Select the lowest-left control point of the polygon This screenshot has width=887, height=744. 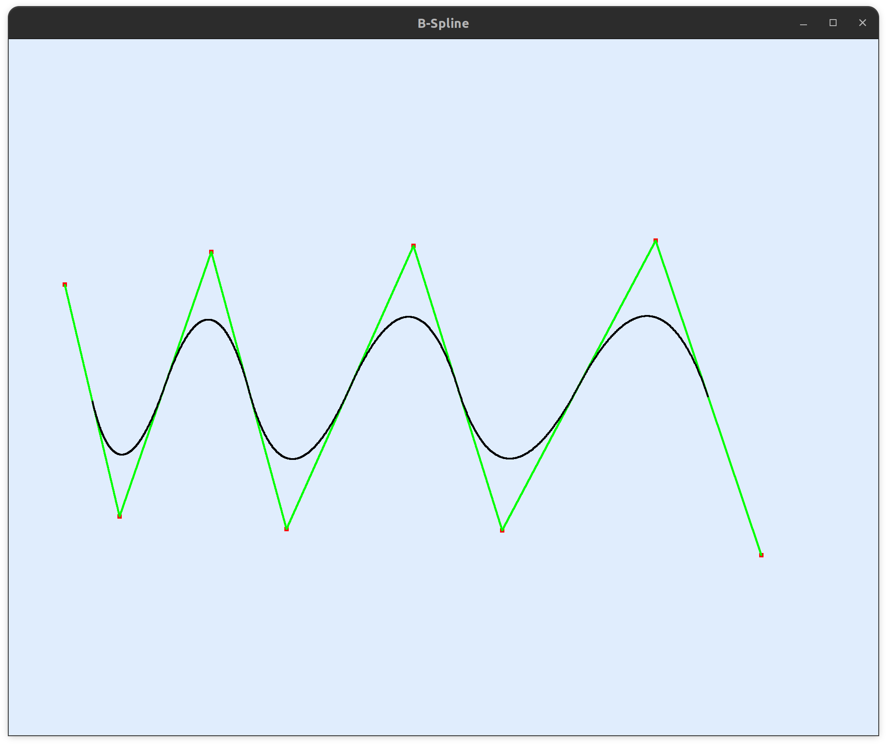pyautogui.click(x=120, y=516)
